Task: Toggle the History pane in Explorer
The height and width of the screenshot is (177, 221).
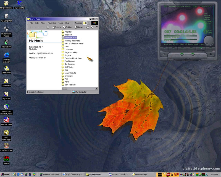Action: [x=79, y=27]
